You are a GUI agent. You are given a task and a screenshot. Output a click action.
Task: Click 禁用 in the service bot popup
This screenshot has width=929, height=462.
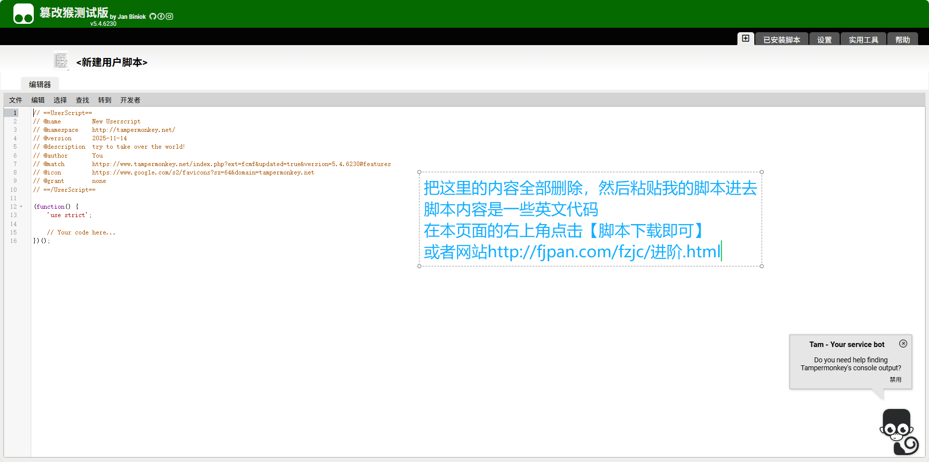coord(896,379)
